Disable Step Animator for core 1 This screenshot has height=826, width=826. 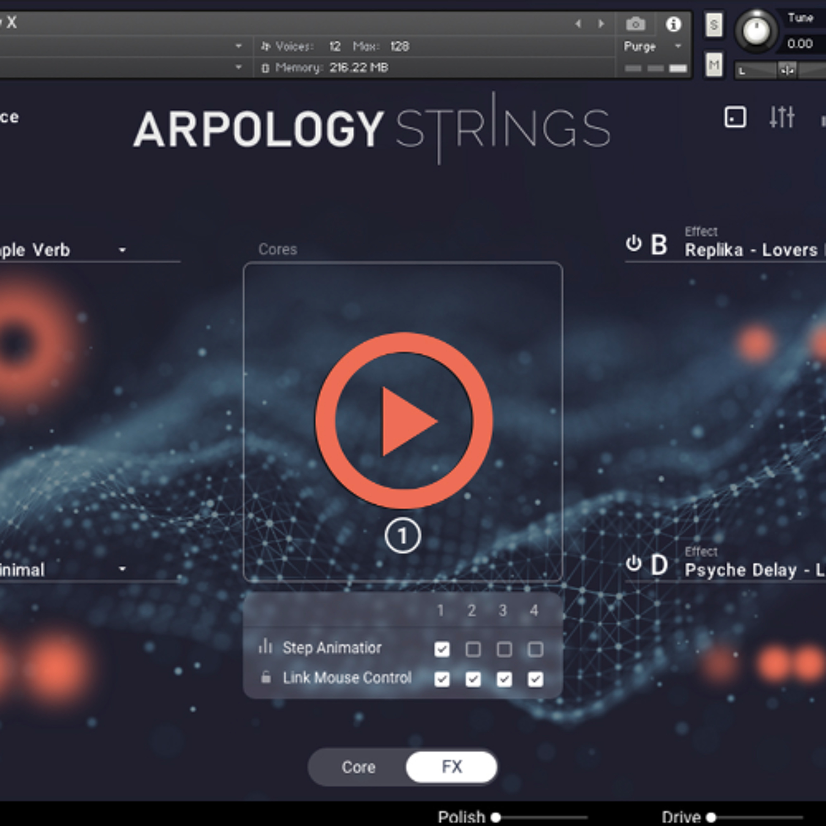click(x=442, y=649)
